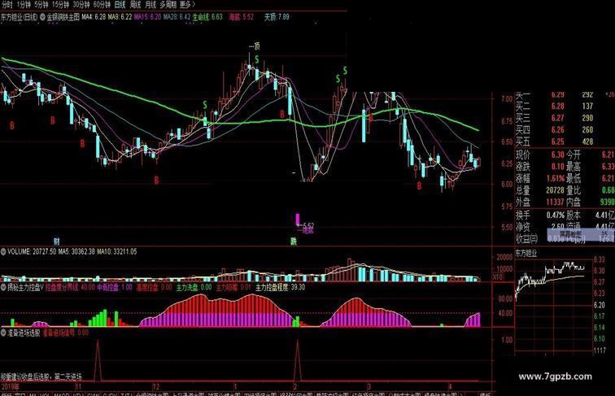
Task: Click the 2019年 label on the time axis
Action: [x=11, y=386]
